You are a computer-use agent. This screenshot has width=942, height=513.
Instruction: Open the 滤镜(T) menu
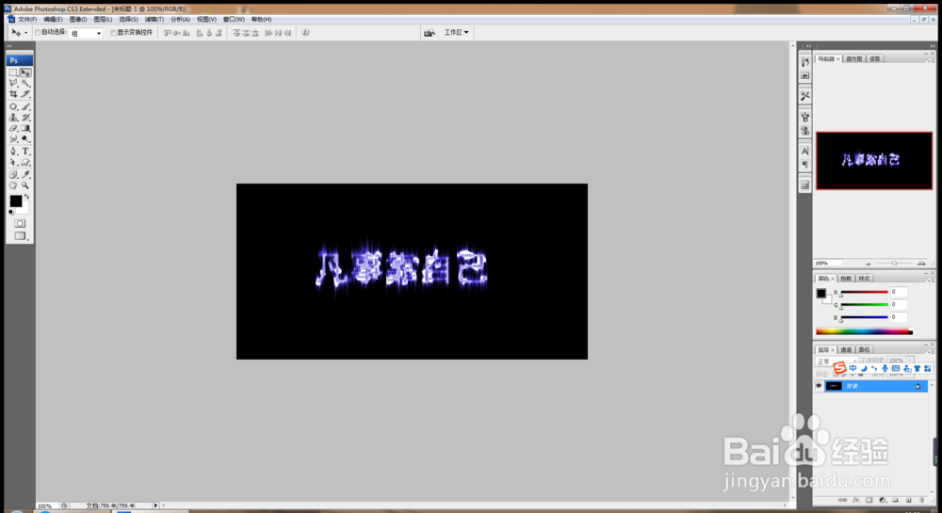point(154,19)
